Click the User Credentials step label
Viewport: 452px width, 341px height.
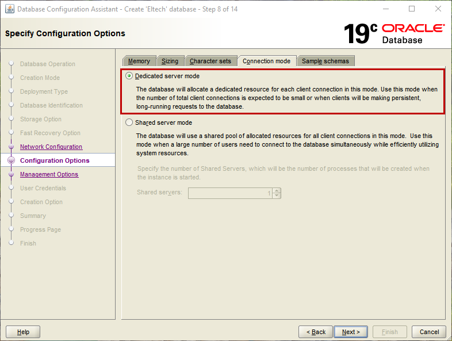[x=43, y=188]
